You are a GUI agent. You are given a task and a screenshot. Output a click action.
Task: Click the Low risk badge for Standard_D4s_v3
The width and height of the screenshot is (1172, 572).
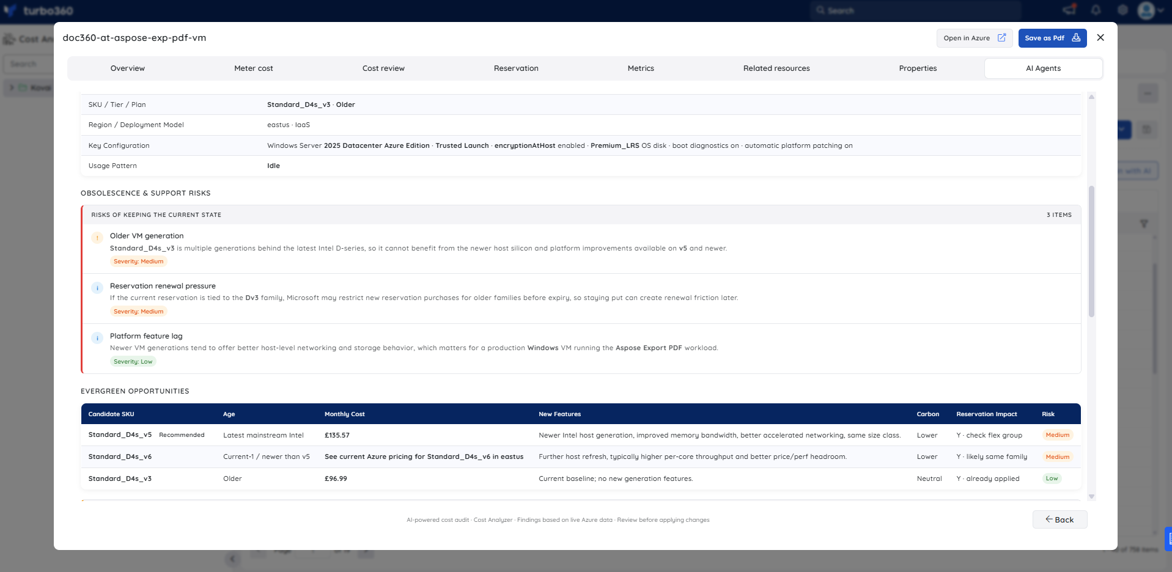pyautogui.click(x=1052, y=479)
